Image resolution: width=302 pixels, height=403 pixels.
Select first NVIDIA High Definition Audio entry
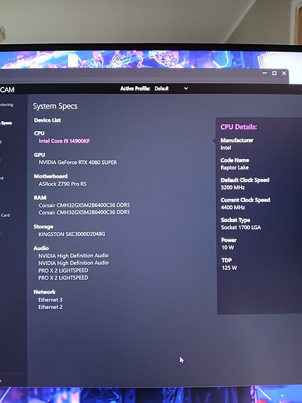click(x=74, y=256)
